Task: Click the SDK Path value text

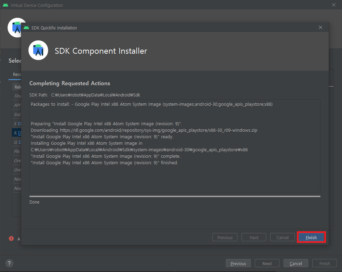Action: [x=96, y=95]
